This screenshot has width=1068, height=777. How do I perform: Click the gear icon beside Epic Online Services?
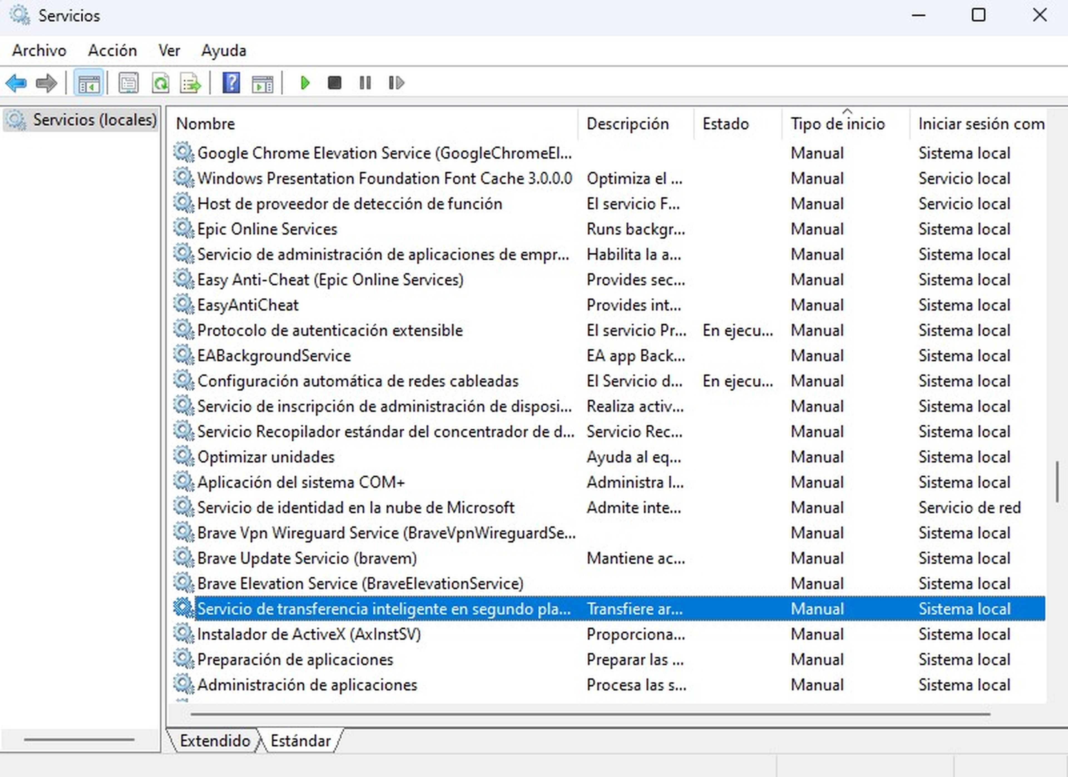183,229
